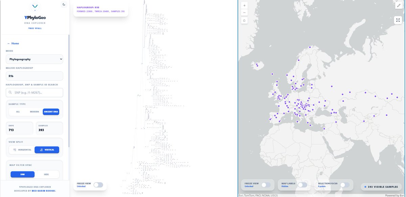Click the 393 Visible Samples badge

click(x=381, y=187)
